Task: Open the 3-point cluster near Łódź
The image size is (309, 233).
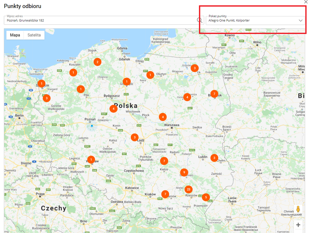Action: pyautogui.click(x=134, y=137)
